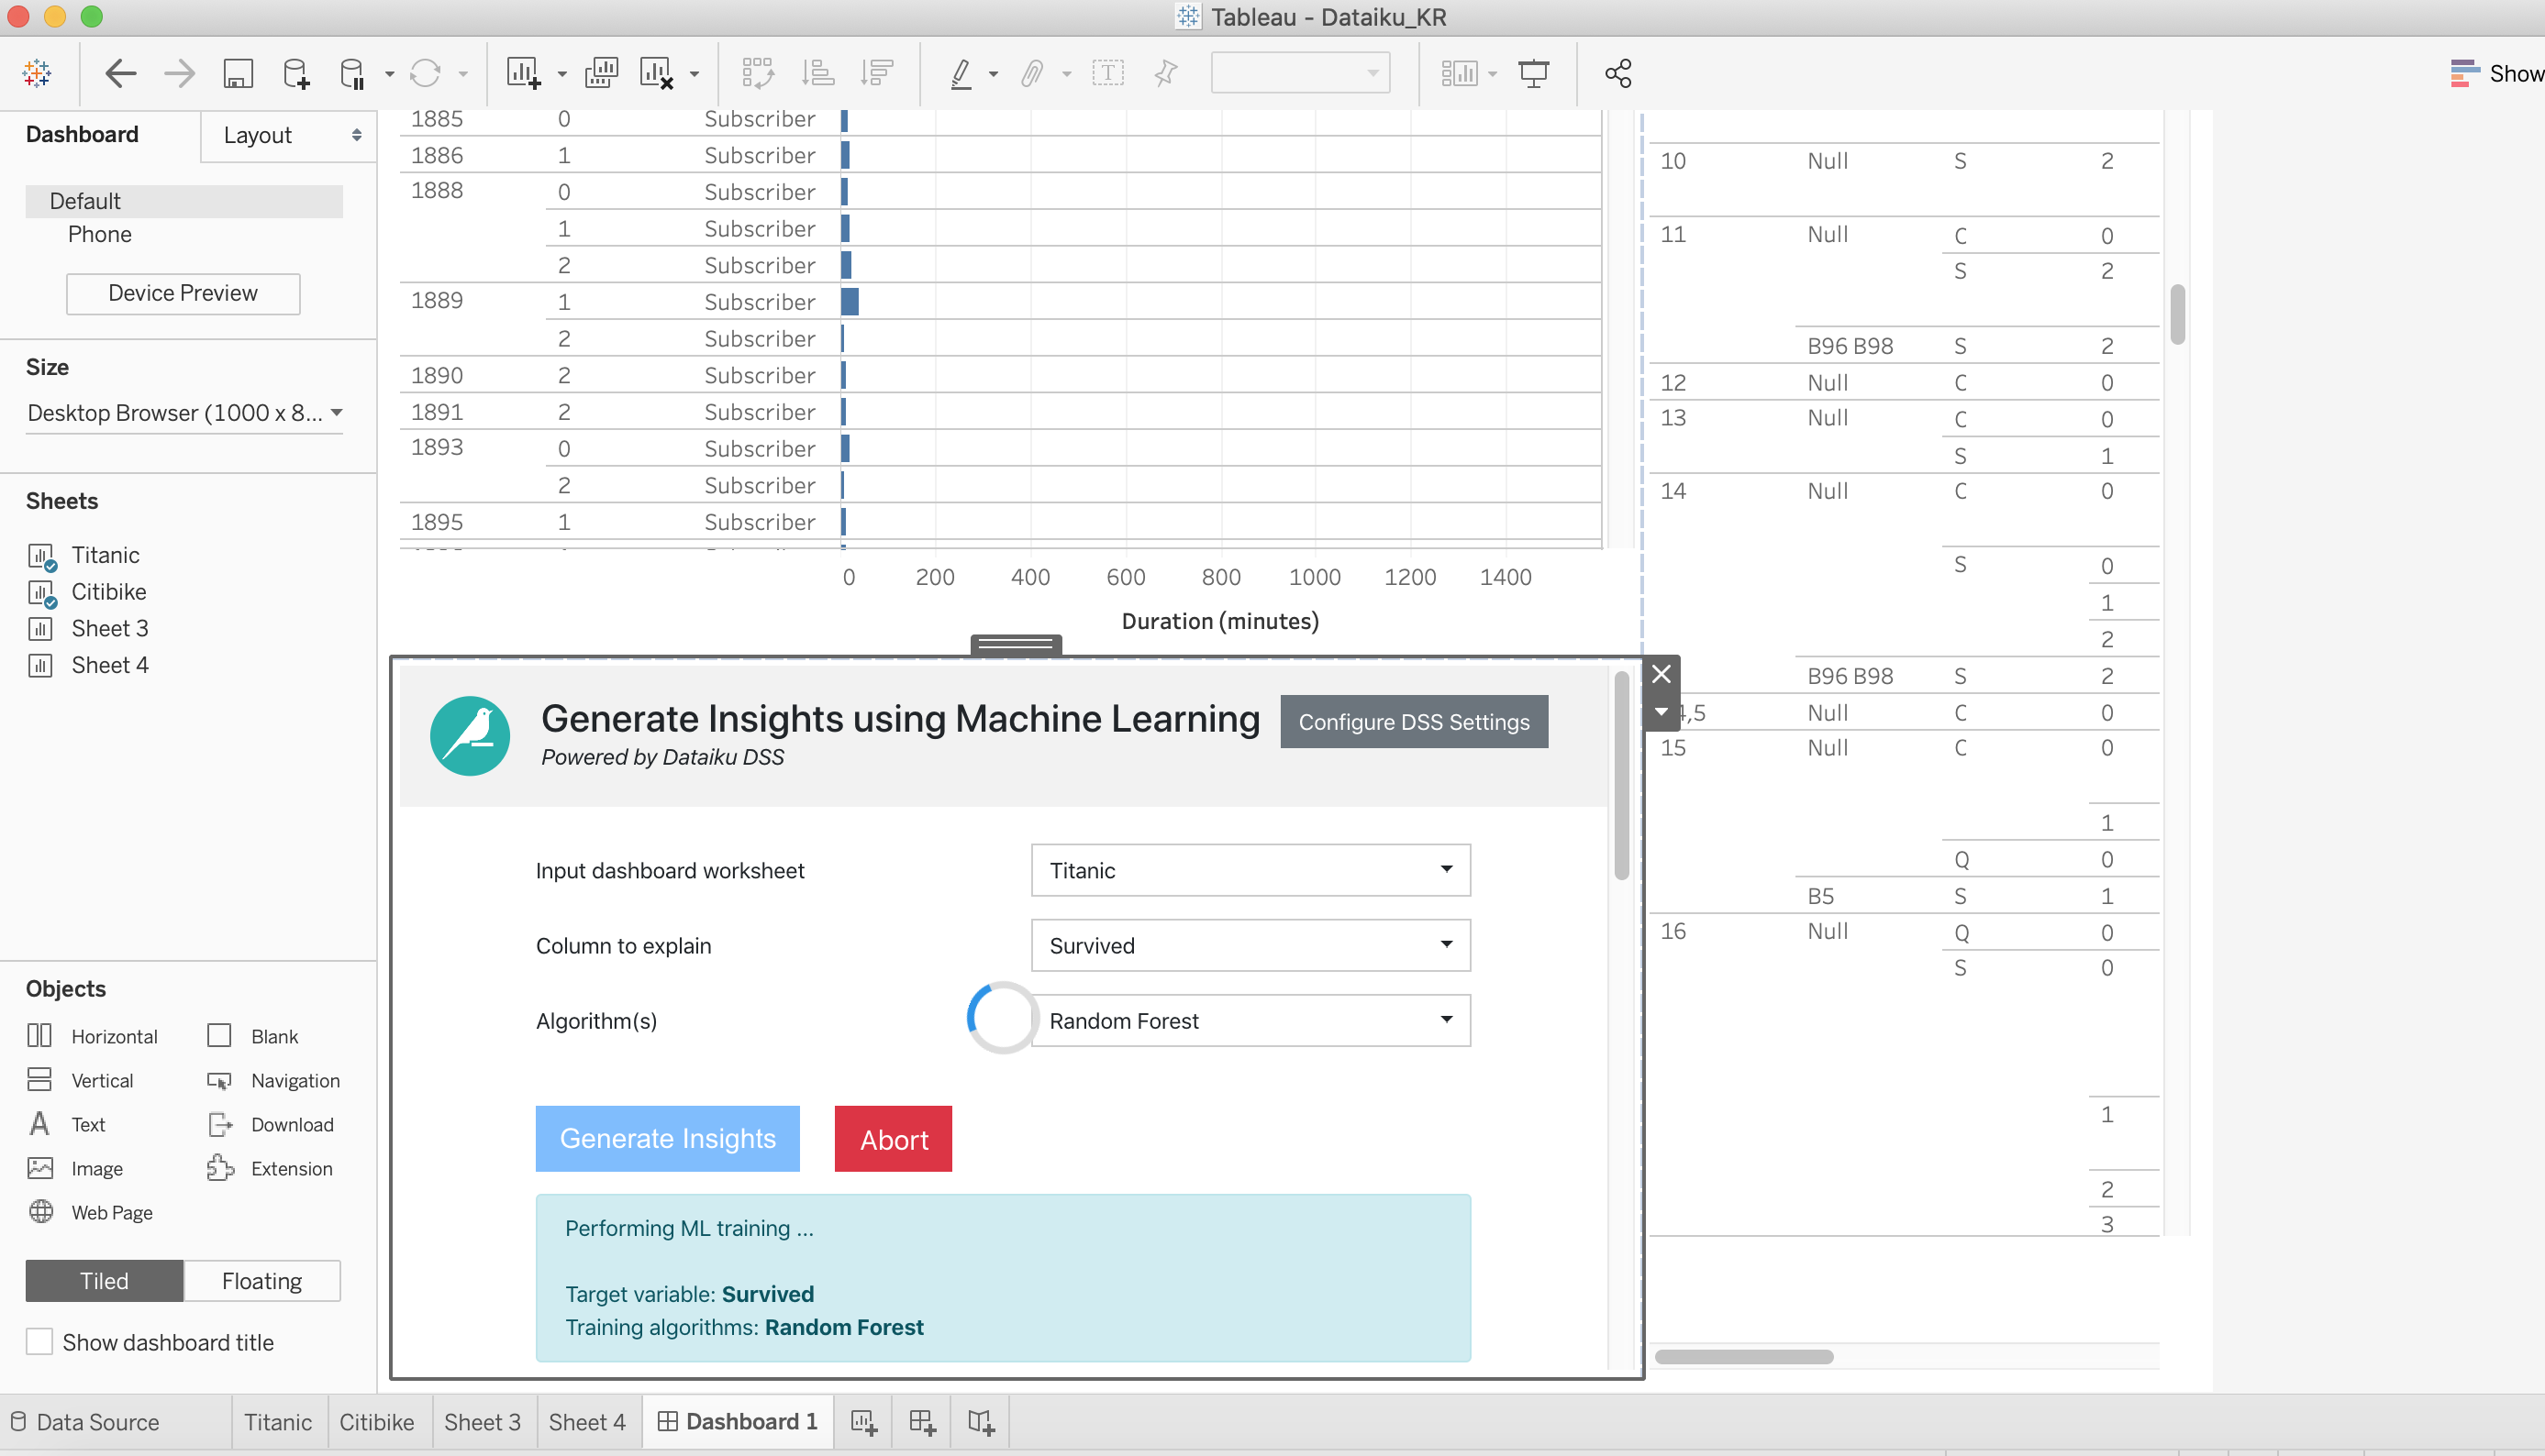
Task: Click the swap rows and columns icon
Action: click(x=759, y=73)
